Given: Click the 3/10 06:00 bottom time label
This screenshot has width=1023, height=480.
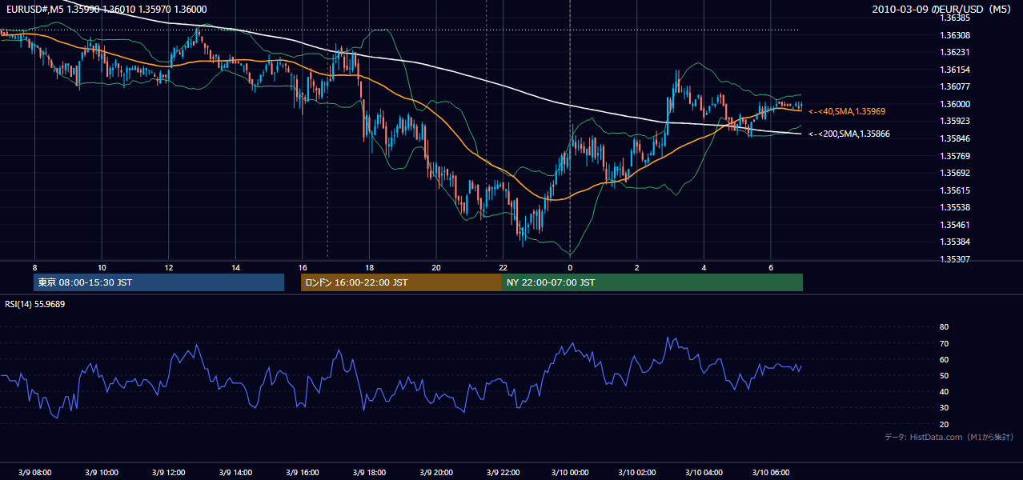Looking at the screenshot, I should coord(770,472).
